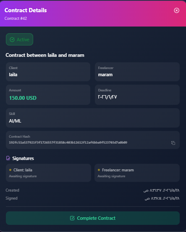Click the Signed timestamp
The image size is (186, 232).
(x=162, y=198)
